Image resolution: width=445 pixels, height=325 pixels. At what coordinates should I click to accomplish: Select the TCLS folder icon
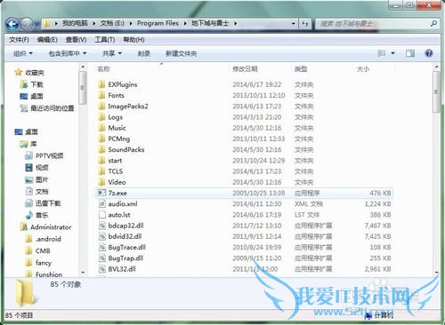point(101,171)
